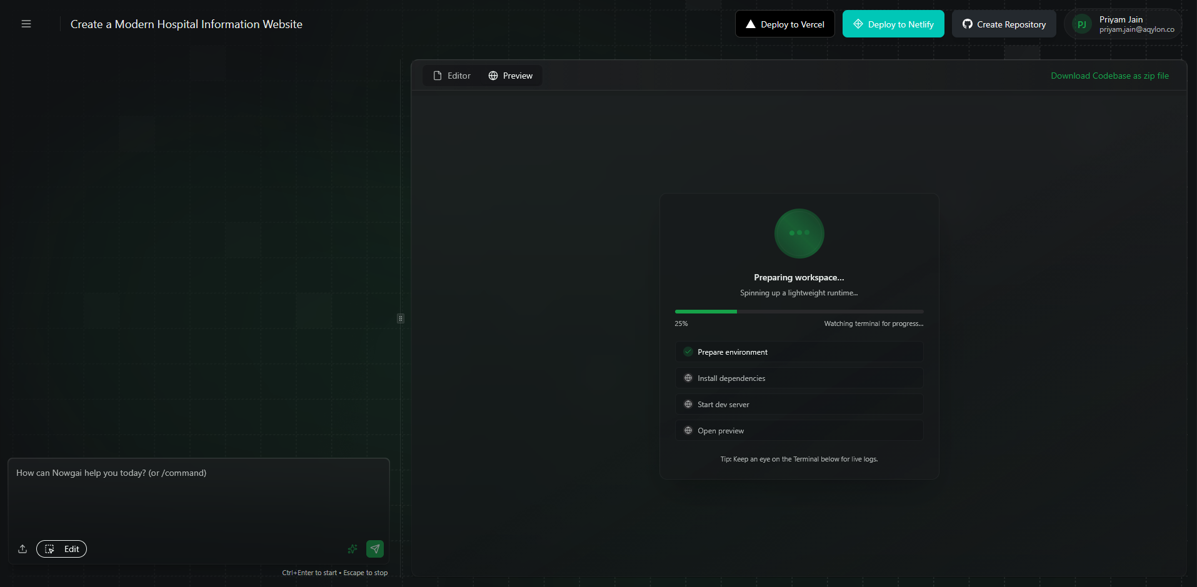Click the pending indicator on Open preview
The width and height of the screenshot is (1197, 587).
pyautogui.click(x=688, y=430)
